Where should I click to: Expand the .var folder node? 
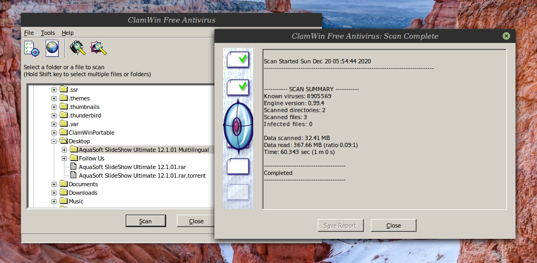click(x=54, y=124)
